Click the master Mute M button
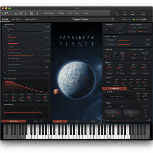This screenshot has height=153, width=153. (144, 106)
